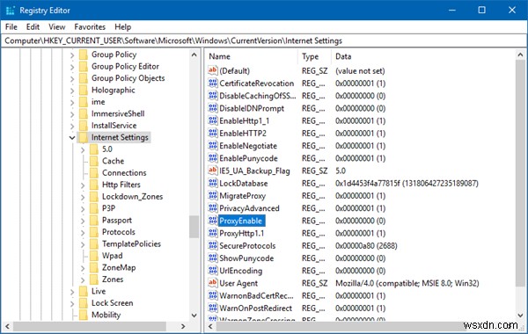Open the File menu
This screenshot has width=528, height=334.
coord(11,27)
